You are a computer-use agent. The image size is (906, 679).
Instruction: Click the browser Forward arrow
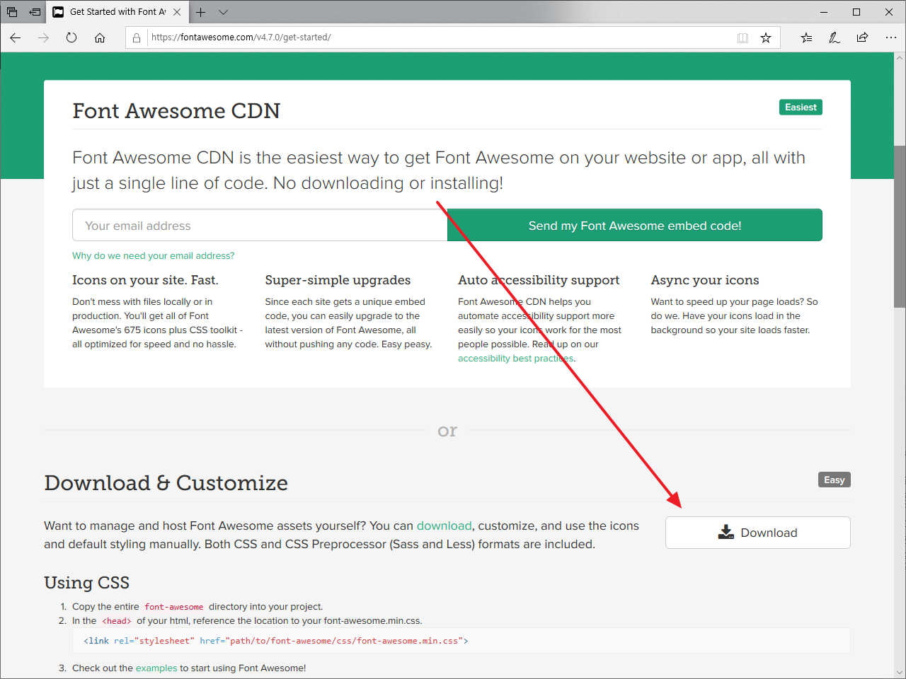click(43, 37)
